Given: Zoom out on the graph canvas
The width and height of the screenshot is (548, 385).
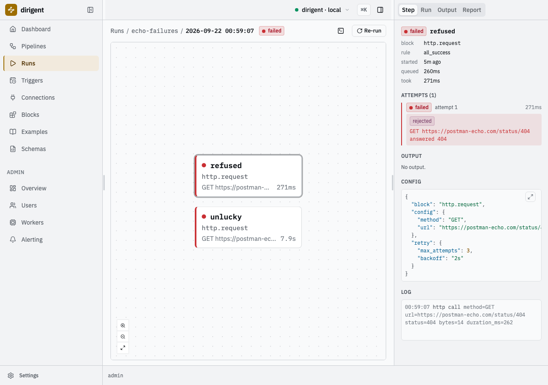Looking at the screenshot, I should (123, 337).
